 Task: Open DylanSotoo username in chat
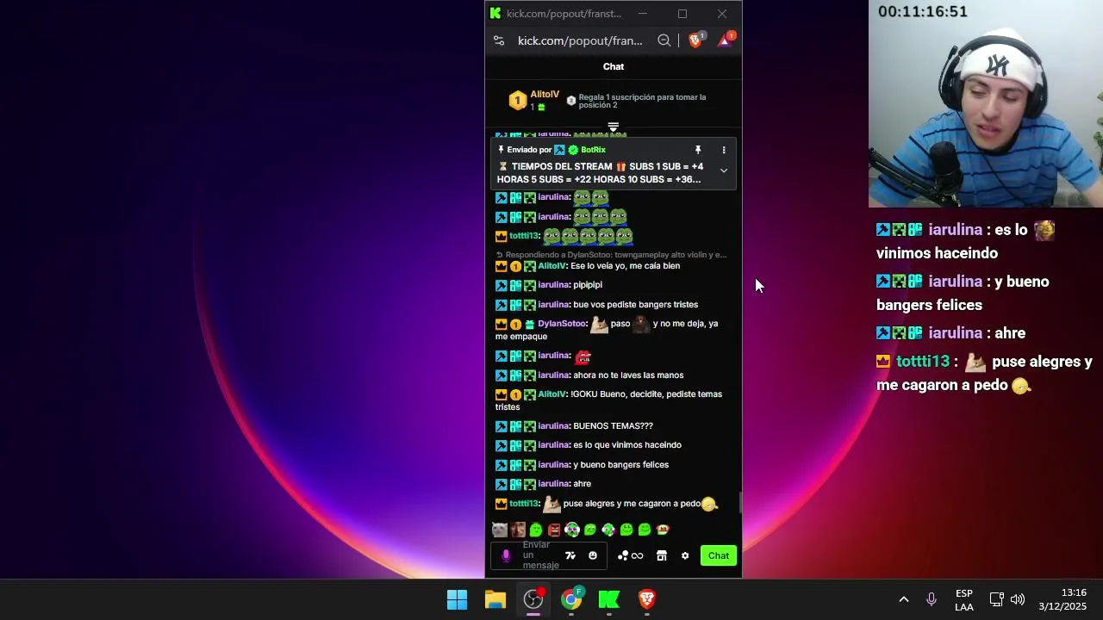click(x=562, y=324)
